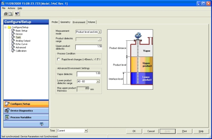The width and height of the screenshot is (212, 139).
Task: Select Basic Setup in the tree
Action: coord(21,31)
